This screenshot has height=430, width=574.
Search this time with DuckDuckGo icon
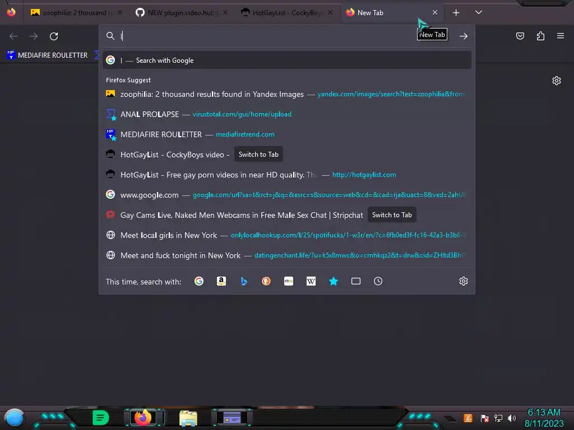click(x=266, y=281)
